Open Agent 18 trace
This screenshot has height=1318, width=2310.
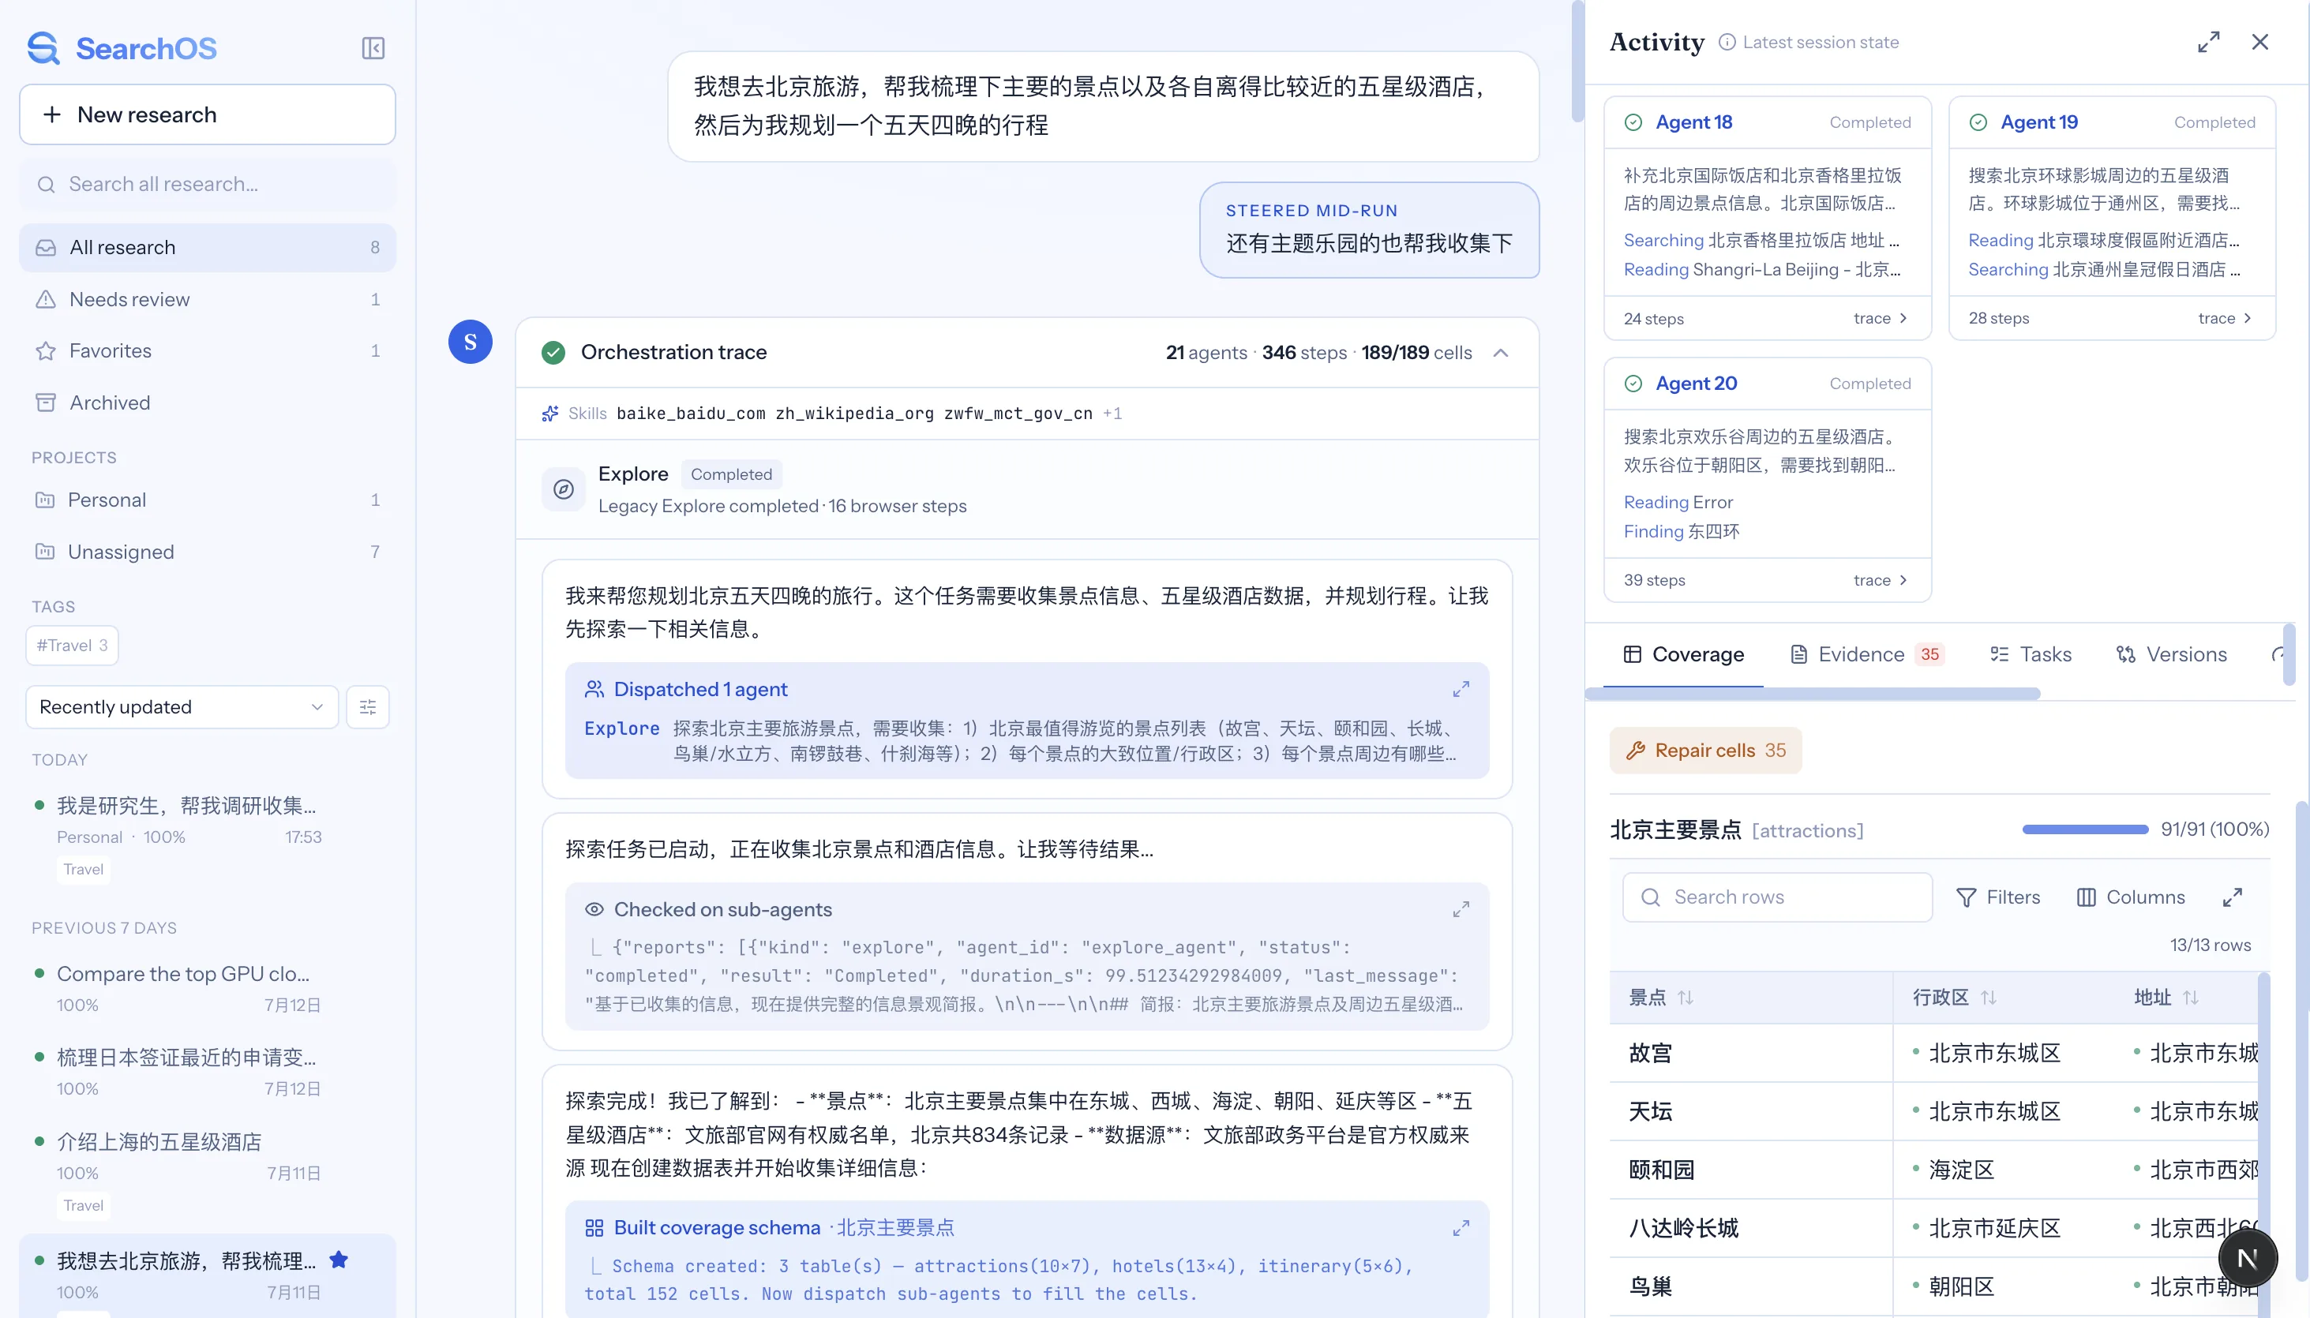pyautogui.click(x=1881, y=319)
